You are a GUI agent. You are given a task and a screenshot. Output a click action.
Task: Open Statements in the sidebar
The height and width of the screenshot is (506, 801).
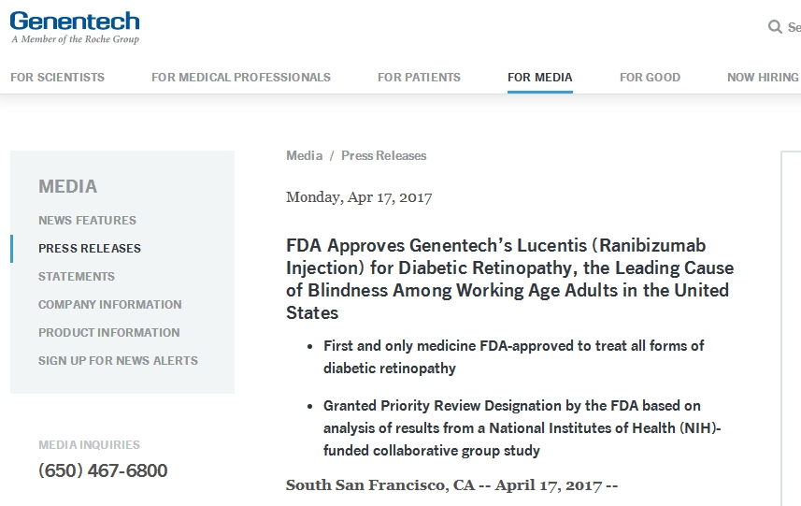[x=77, y=277]
